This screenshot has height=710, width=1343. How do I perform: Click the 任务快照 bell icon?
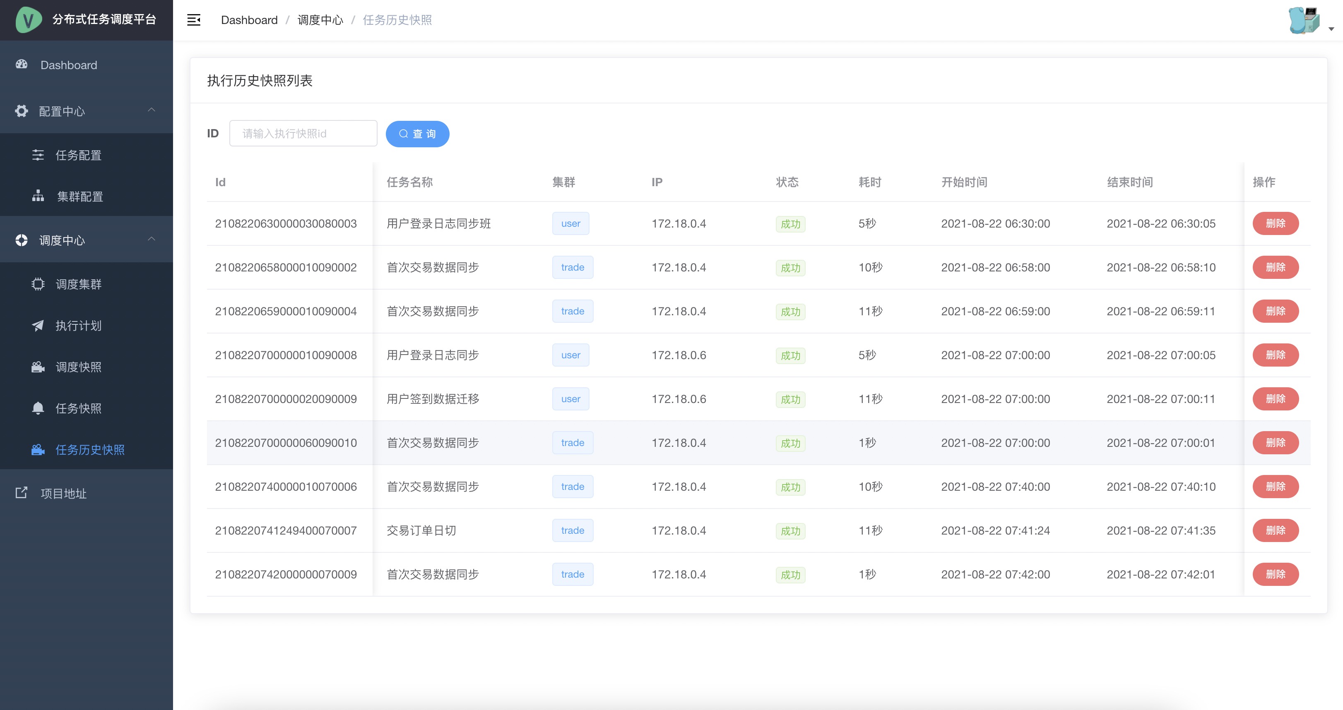pyautogui.click(x=38, y=408)
